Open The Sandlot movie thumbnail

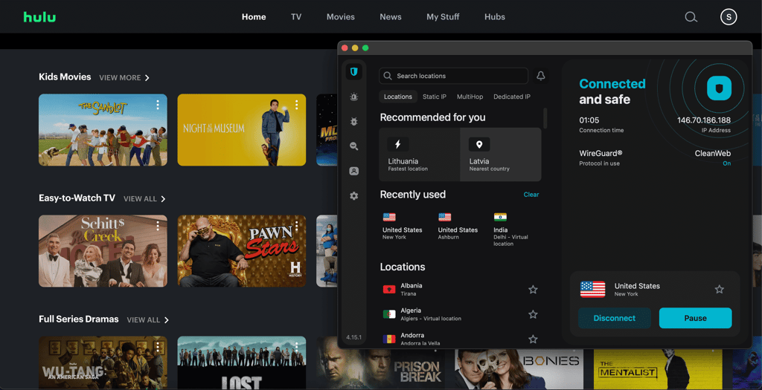click(x=103, y=130)
